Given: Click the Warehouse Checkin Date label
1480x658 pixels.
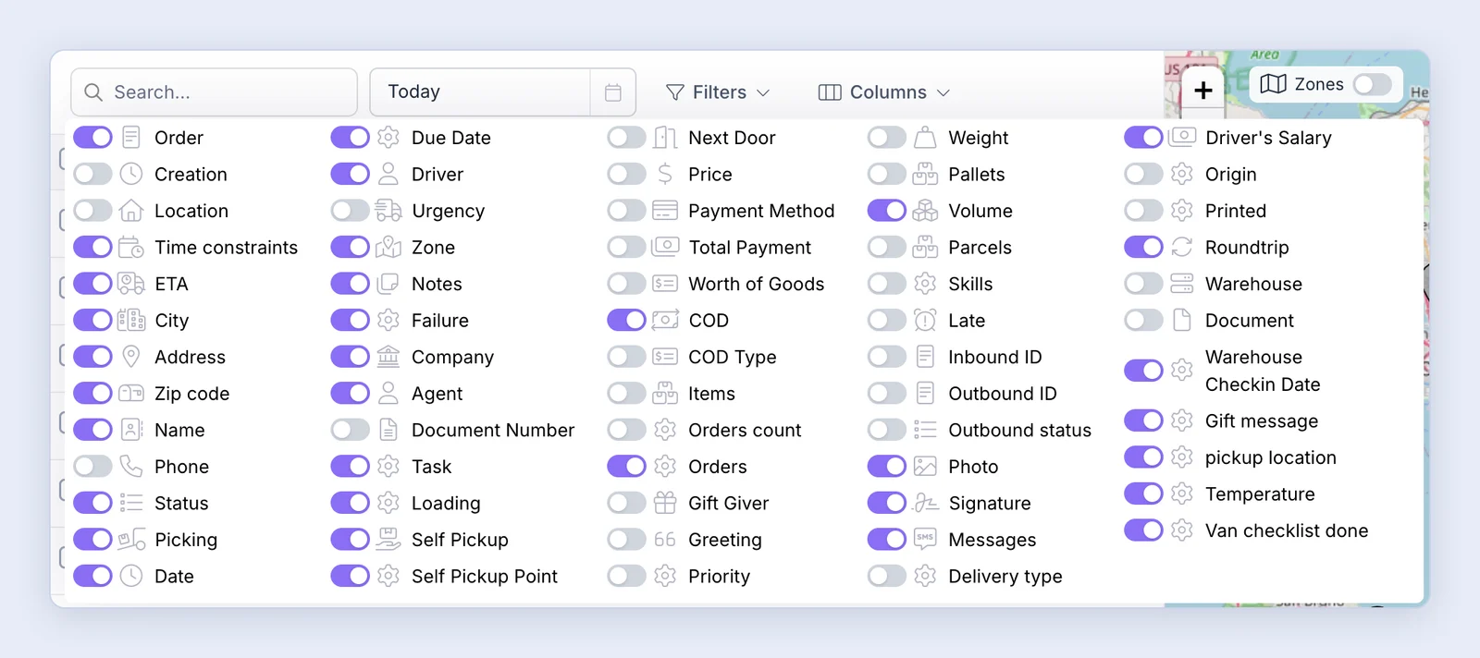Looking at the screenshot, I should coord(1263,371).
